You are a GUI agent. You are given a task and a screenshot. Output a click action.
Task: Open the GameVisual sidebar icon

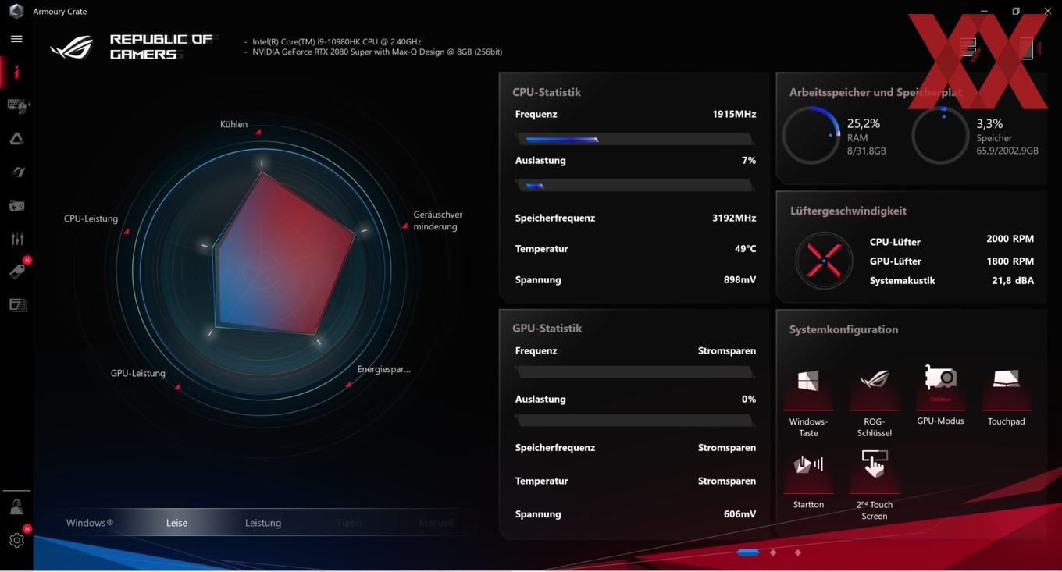[x=17, y=172]
